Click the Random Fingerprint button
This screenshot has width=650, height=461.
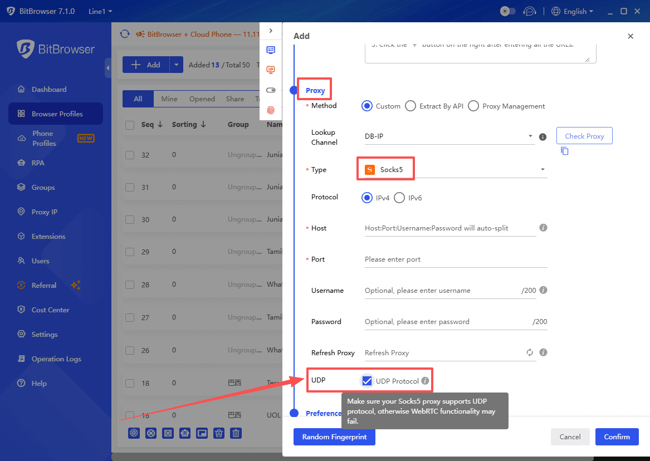(x=334, y=437)
